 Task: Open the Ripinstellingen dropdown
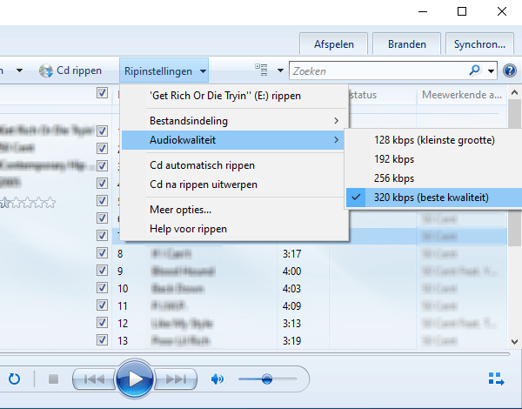click(x=165, y=70)
